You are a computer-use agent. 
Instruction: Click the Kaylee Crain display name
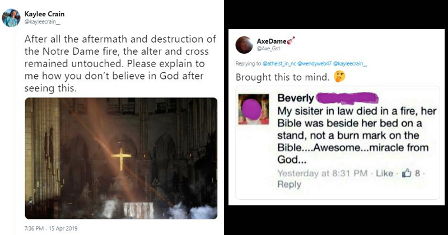44,14
